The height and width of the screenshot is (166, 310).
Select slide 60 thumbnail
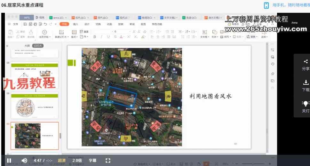(x=35, y=136)
